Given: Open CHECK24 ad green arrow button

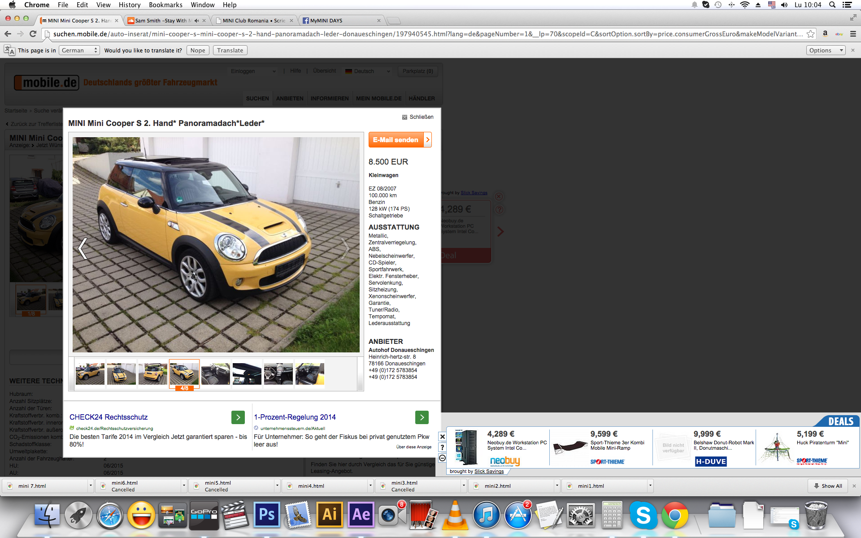Looking at the screenshot, I should (238, 417).
